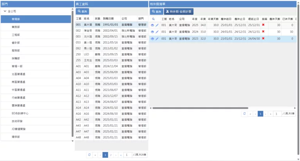
Task: Go to next page in employee pager
Action: point(115,155)
